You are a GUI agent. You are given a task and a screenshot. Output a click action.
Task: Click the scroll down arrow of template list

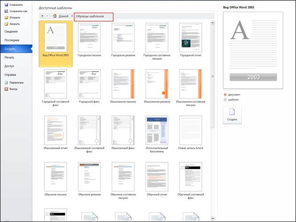point(213,218)
